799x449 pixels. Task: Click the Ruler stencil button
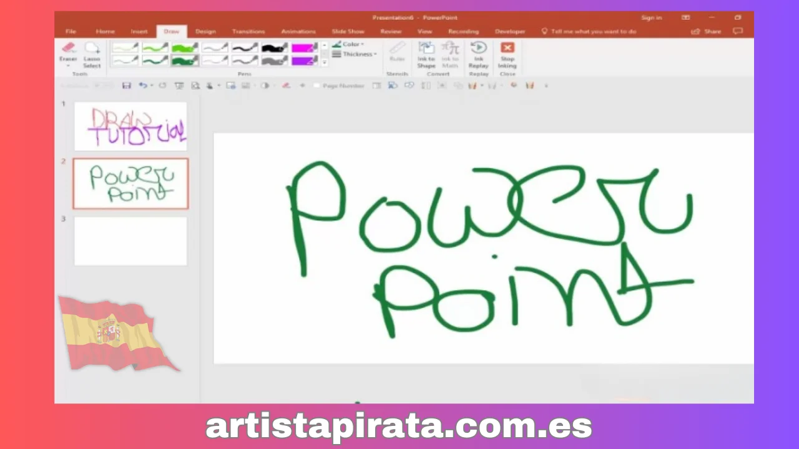tap(397, 52)
